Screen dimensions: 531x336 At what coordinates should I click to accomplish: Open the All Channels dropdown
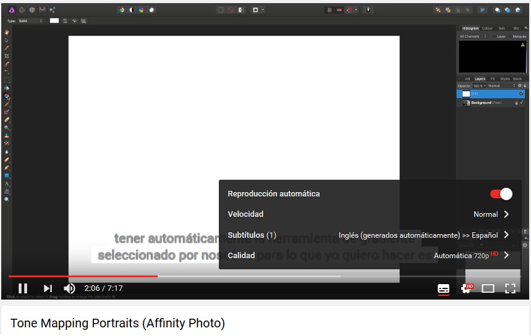473,36
